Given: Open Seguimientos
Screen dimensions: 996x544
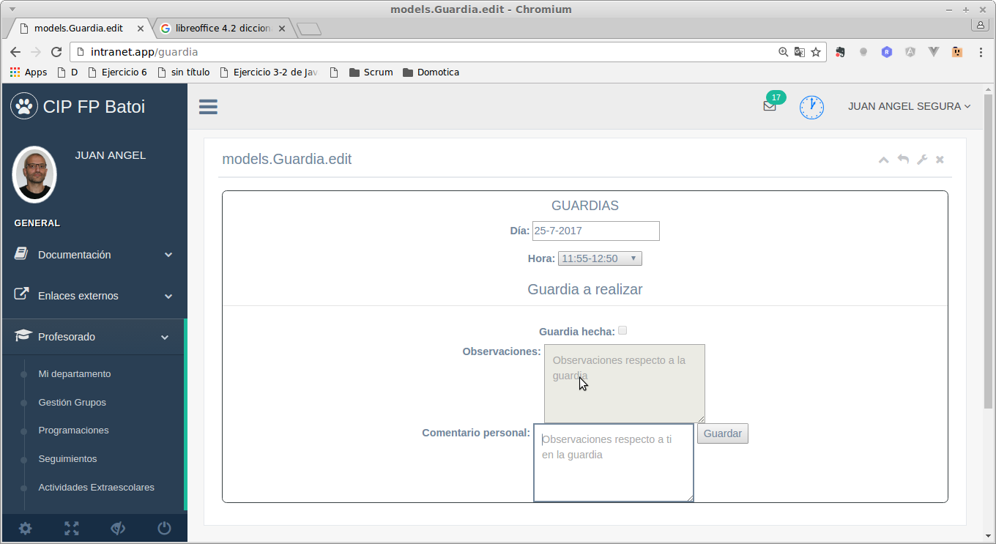Looking at the screenshot, I should pos(67,459).
